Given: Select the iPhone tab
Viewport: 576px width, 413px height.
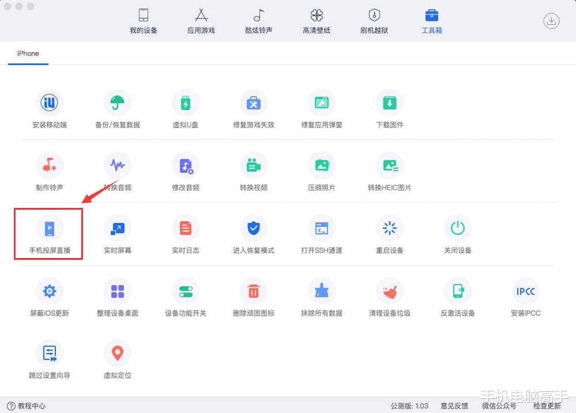Looking at the screenshot, I should (x=28, y=53).
